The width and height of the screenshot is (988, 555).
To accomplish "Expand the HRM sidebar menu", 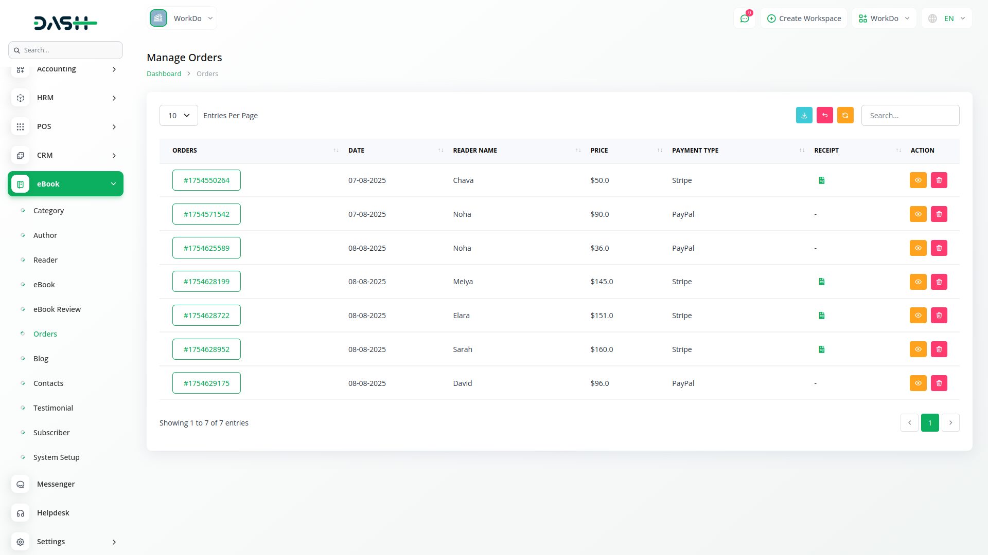I will [x=65, y=98].
